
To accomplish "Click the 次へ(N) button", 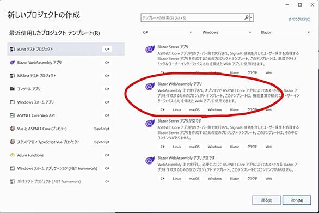I will tap(297, 200).
